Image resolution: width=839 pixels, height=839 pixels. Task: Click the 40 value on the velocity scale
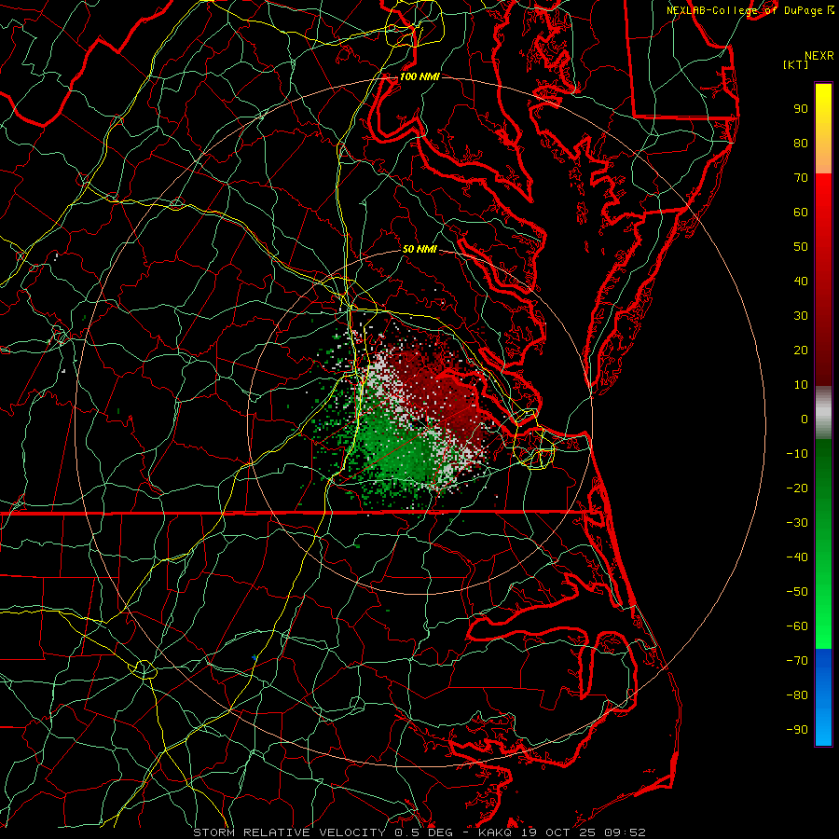click(801, 282)
